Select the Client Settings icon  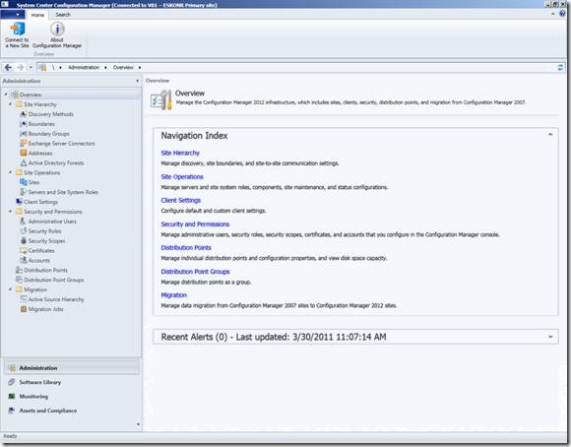coord(19,202)
